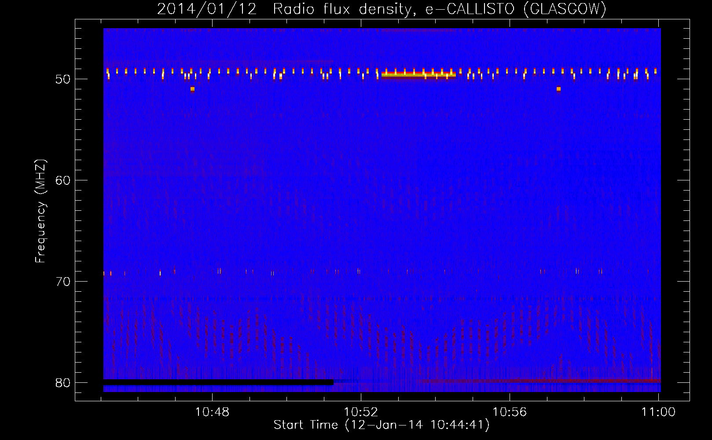Click the plot title '2014/01/12 Radio flux density, e-CALLISTO (GLASGOW)'

click(x=382, y=9)
